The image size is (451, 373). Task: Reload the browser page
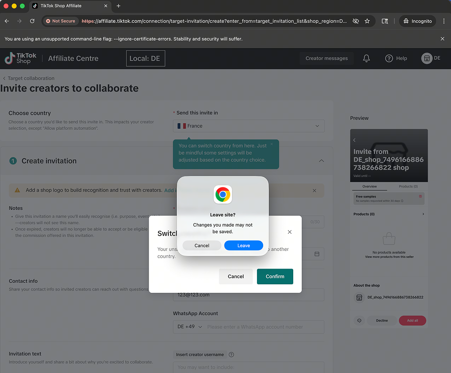coord(32,21)
